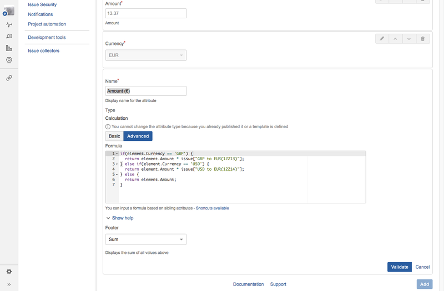Click the project avatar in the sidebar
The image size is (444, 291).
pyautogui.click(x=8, y=9)
